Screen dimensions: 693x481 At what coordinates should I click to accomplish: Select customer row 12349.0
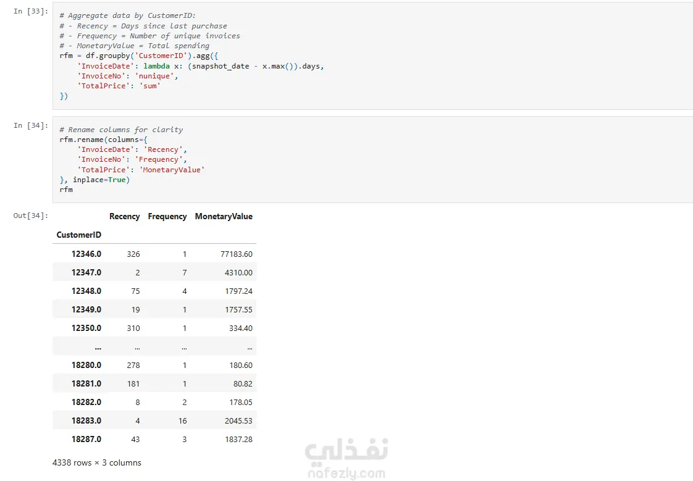(154, 309)
